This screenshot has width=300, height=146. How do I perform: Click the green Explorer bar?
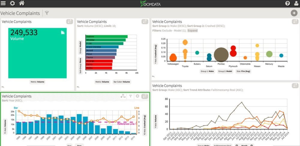point(106,37)
